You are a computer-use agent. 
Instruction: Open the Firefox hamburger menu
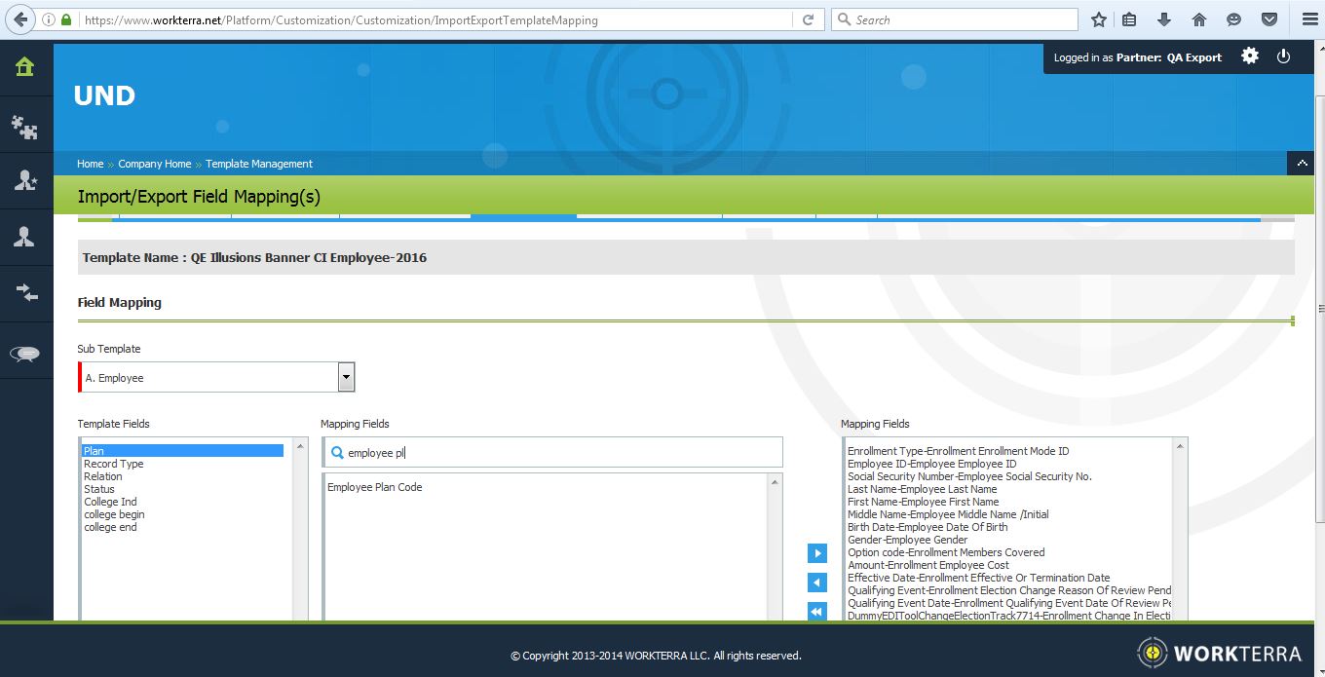pos(1308,19)
